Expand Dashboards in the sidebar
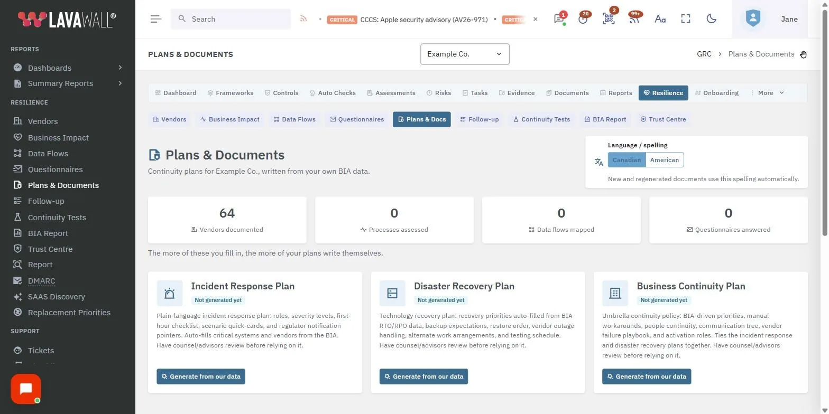The width and height of the screenshot is (829, 414). click(68, 68)
